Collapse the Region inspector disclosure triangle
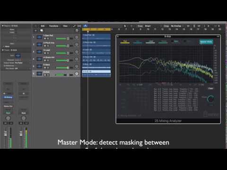The height and width of the screenshot is (170, 227). point(3,25)
